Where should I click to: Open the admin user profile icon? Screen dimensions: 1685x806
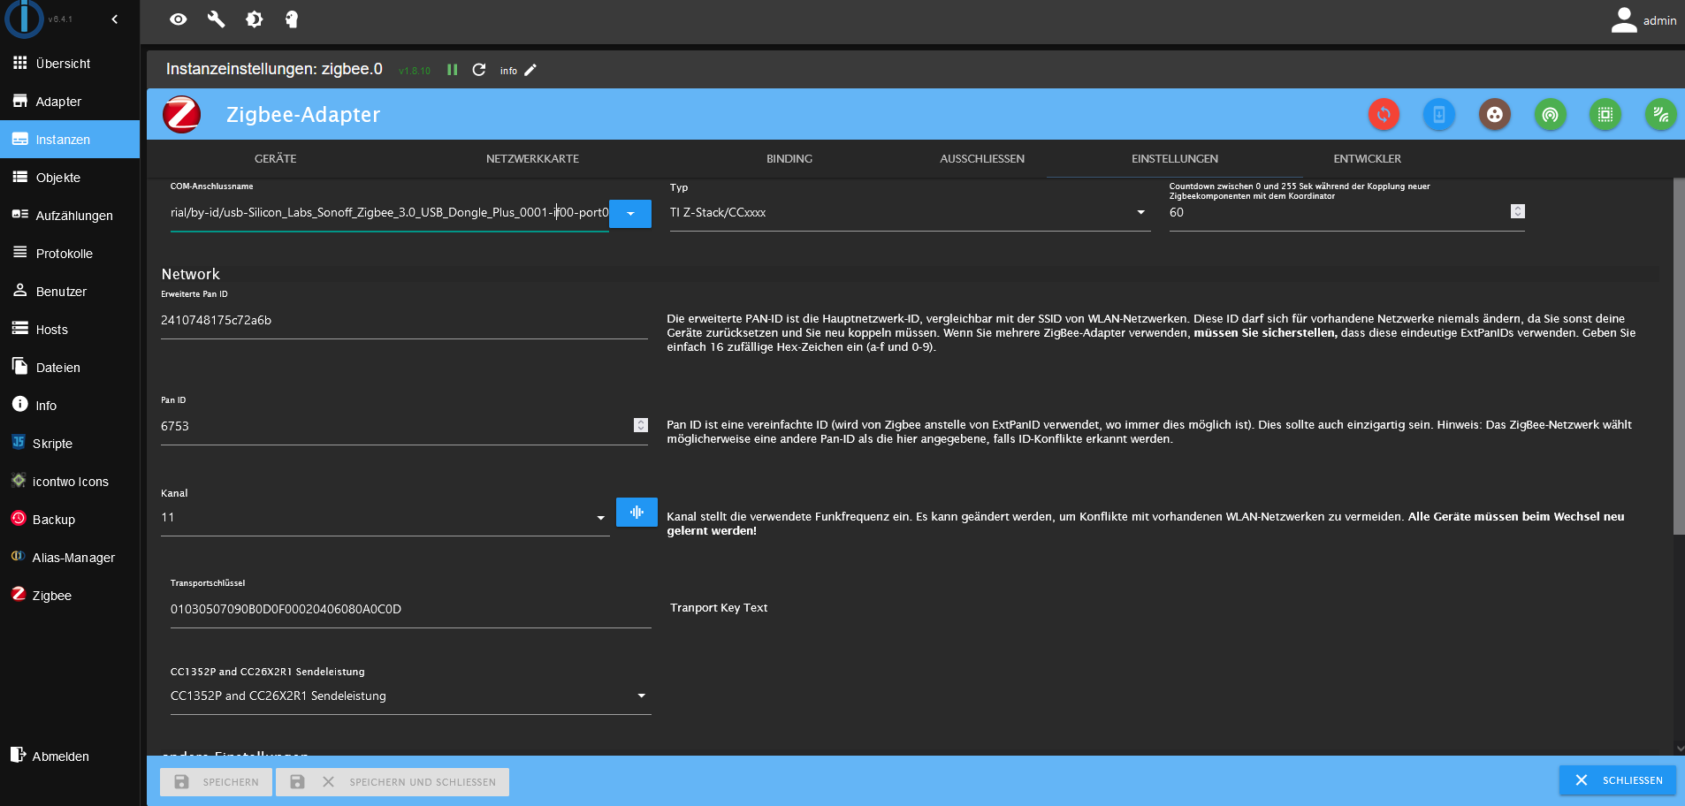coord(1624,19)
